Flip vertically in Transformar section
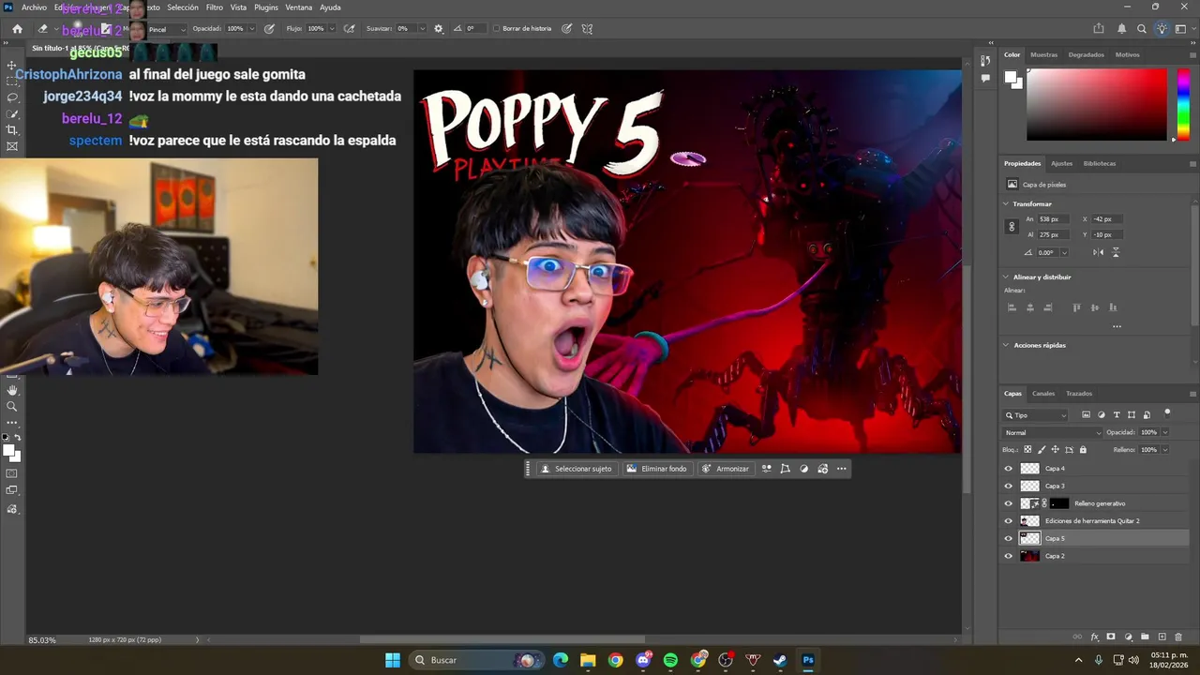The image size is (1200, 675). (x=1115, y=252)
